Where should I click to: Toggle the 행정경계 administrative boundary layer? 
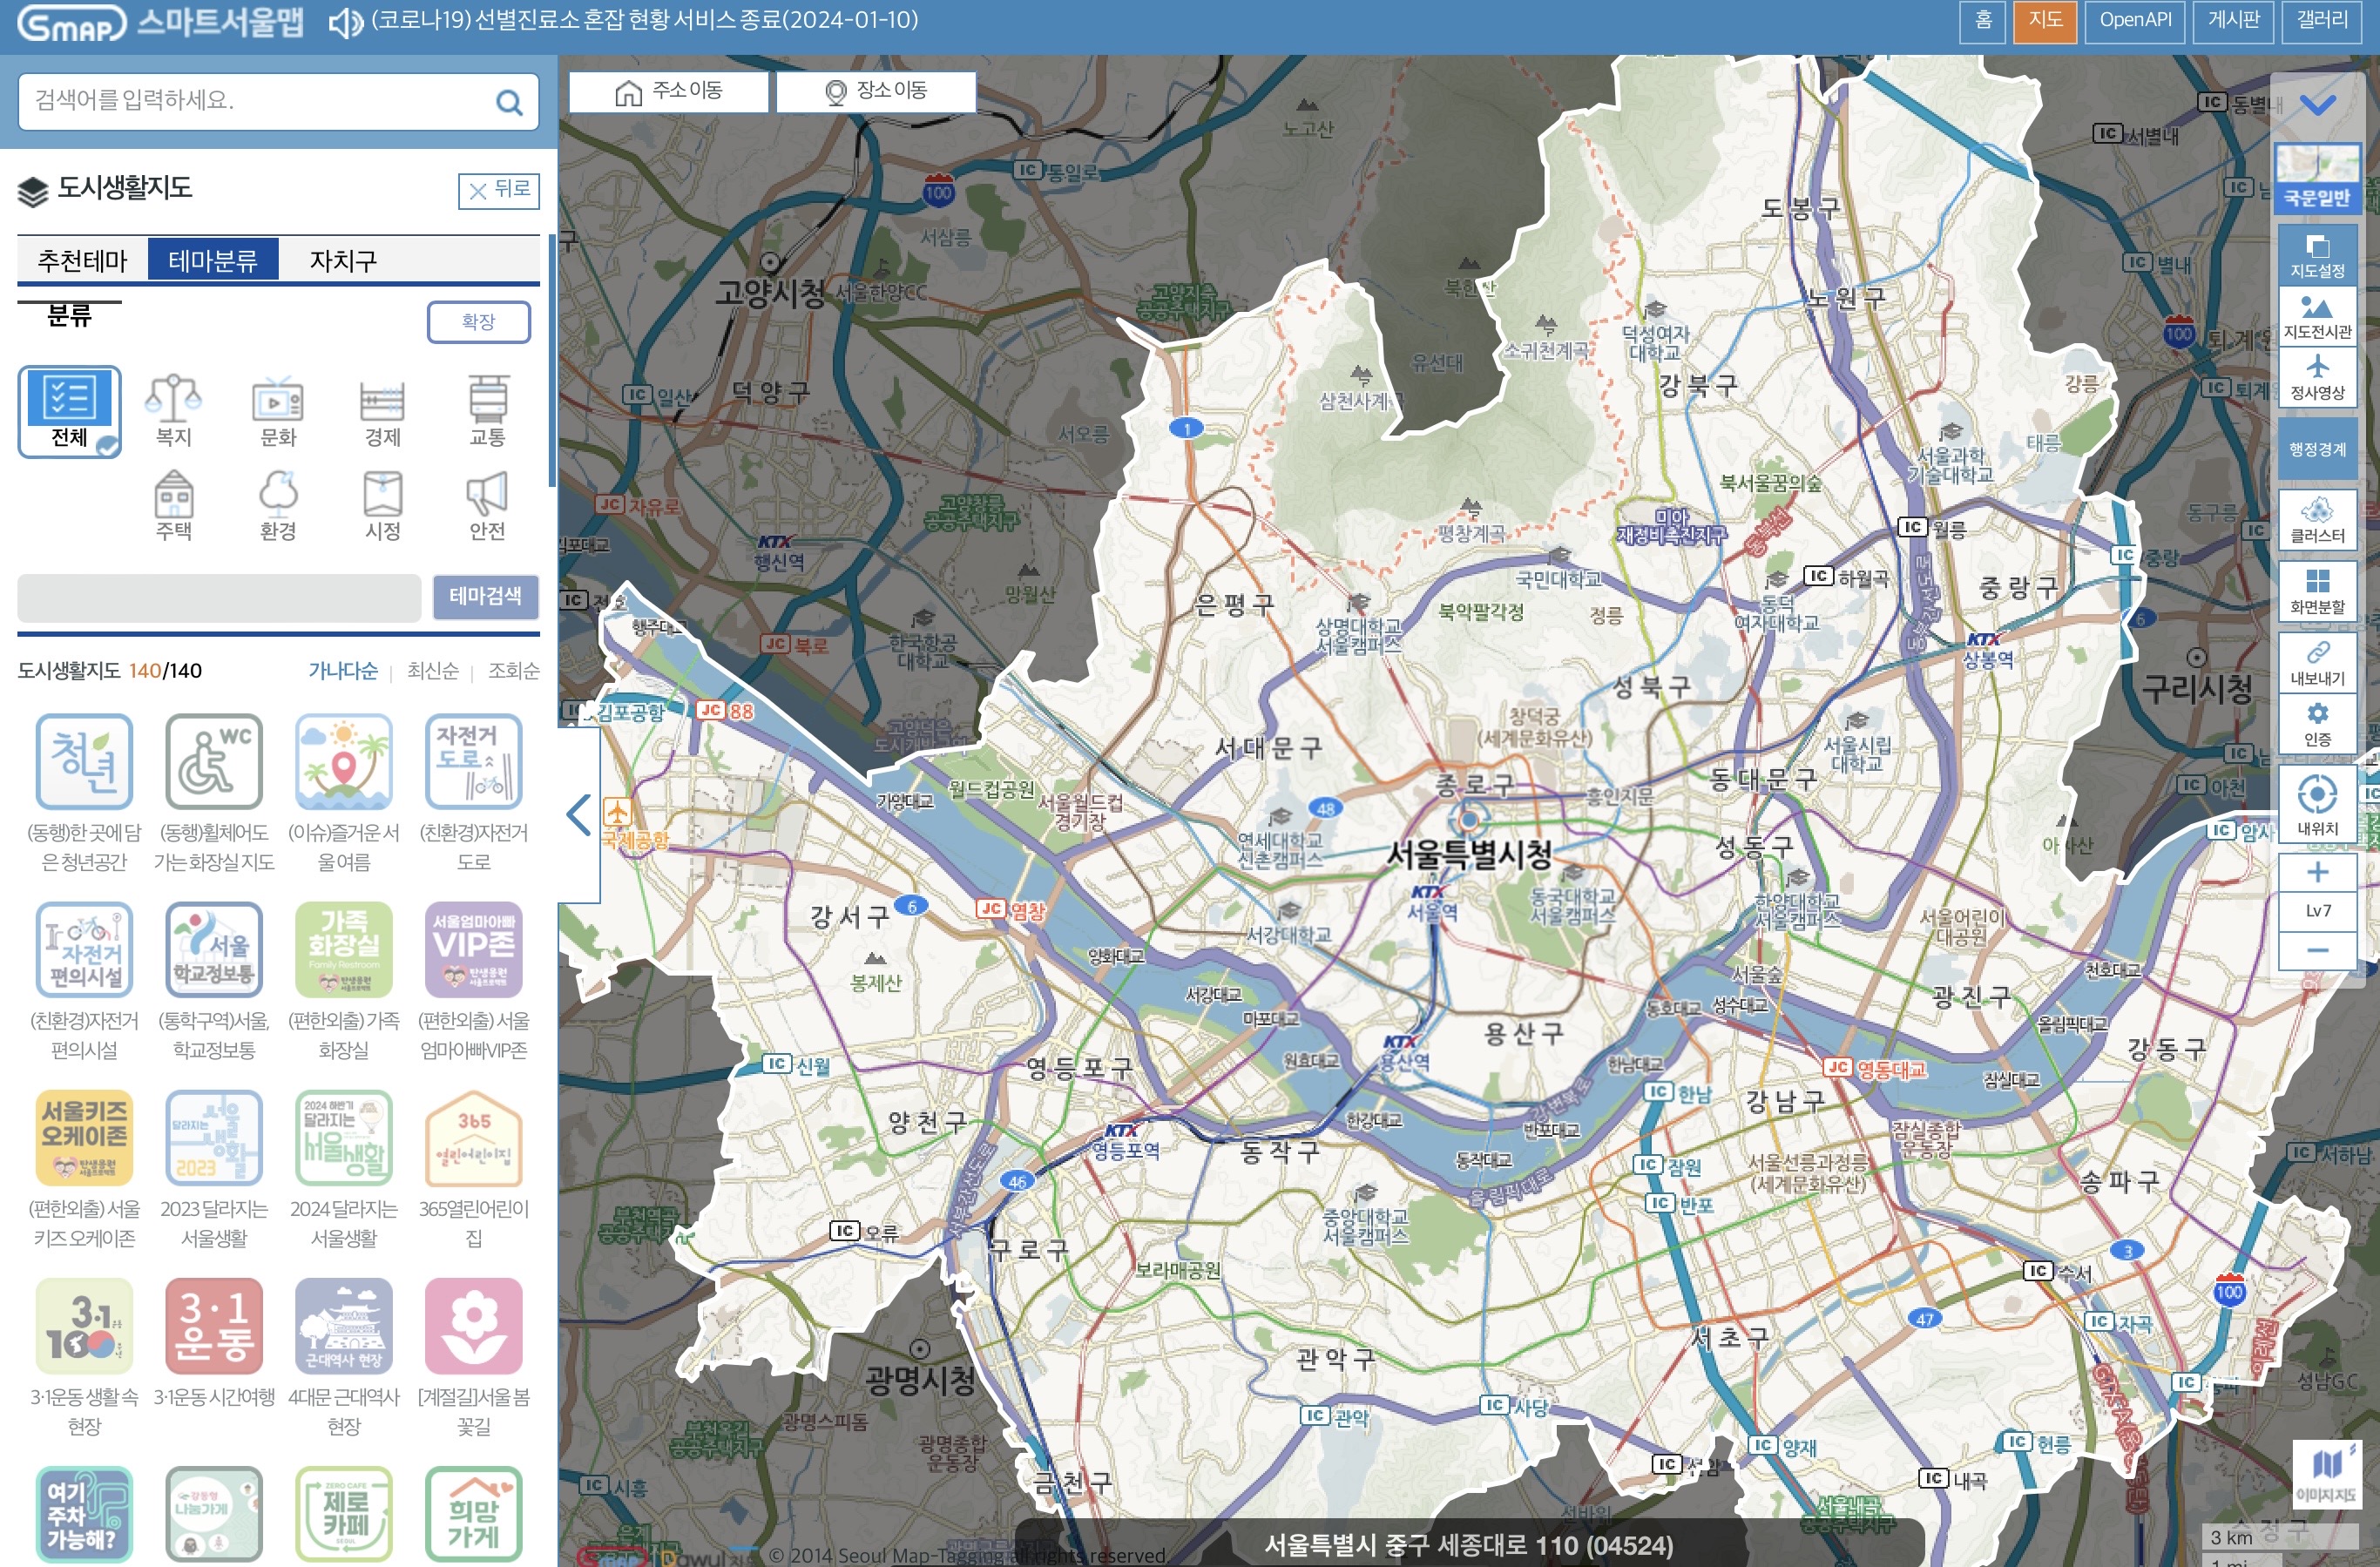coord(2316,449)
